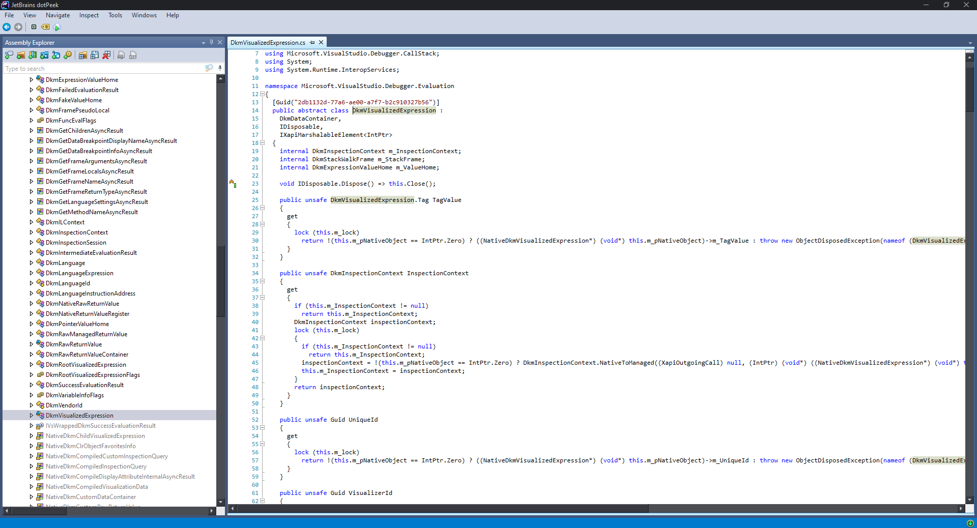The image size is (977, 528).
Task: Select DkmInspectionSession in the tree
Action: pyautogui.click(x=76, y=243)
